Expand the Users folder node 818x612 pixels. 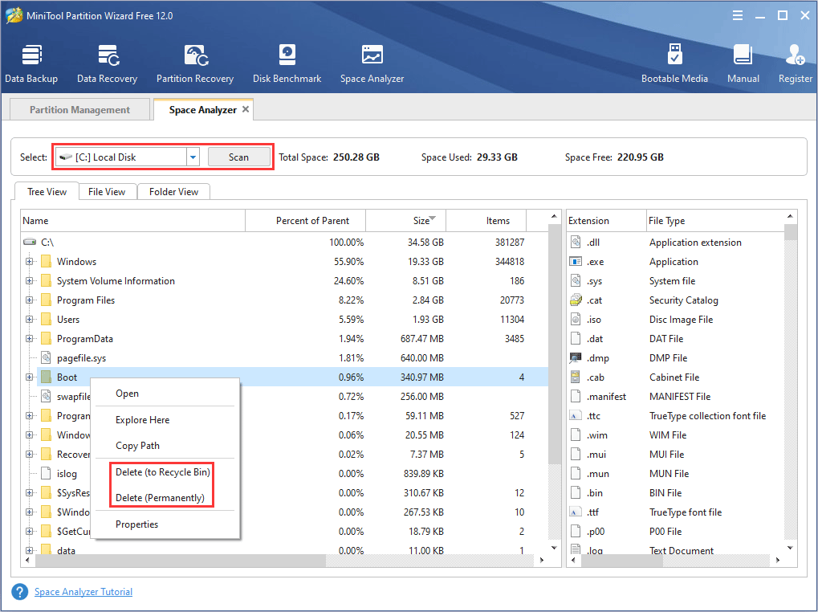pyautogui.click(x=29, y=320)
